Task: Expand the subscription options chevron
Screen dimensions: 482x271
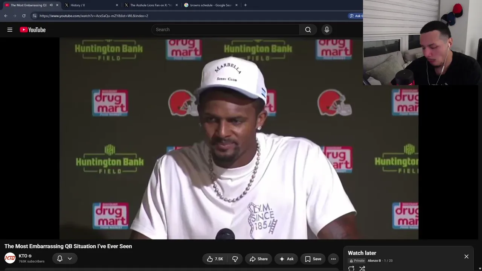Action: tap(70, 259)
